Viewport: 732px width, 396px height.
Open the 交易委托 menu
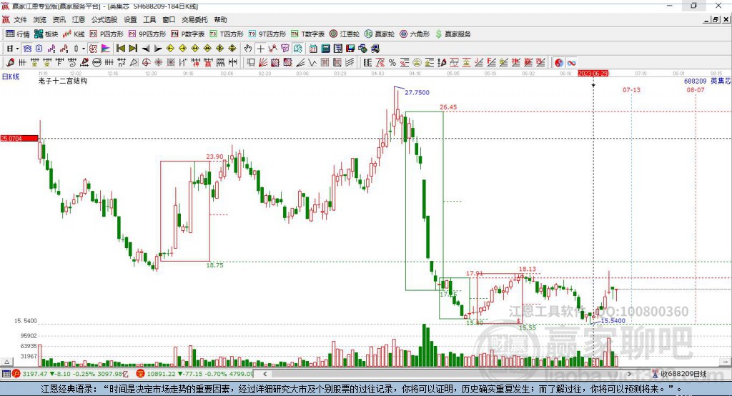(x=194, y=19)
